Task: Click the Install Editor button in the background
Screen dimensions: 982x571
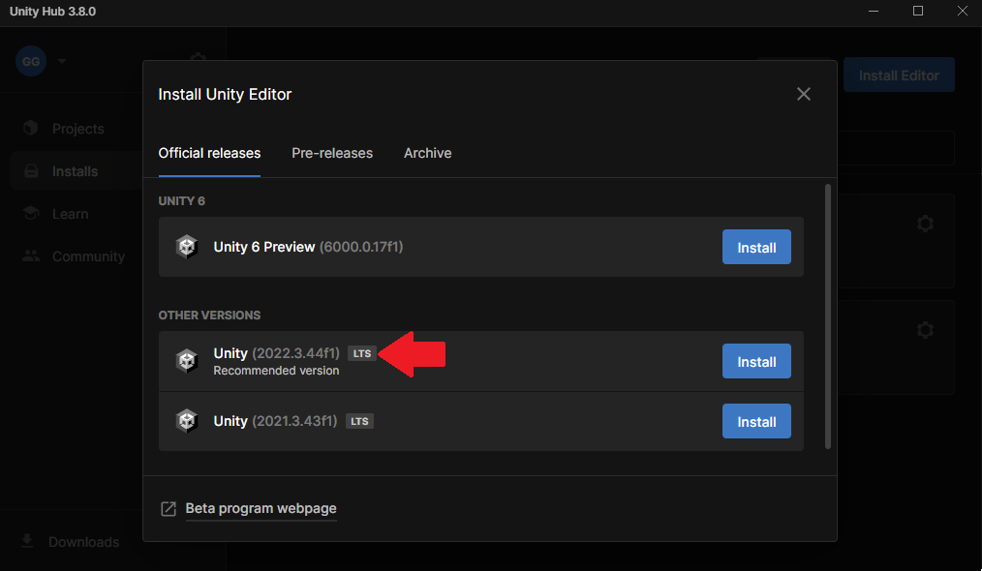Action: 899,75
